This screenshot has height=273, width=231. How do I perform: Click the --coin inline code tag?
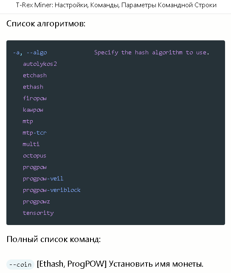point(20,265)
